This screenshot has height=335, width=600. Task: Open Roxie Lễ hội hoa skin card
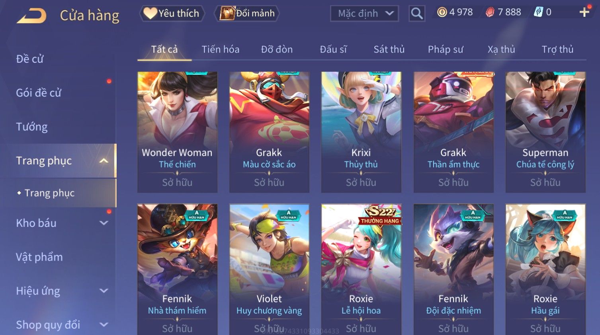pos(361,269)
